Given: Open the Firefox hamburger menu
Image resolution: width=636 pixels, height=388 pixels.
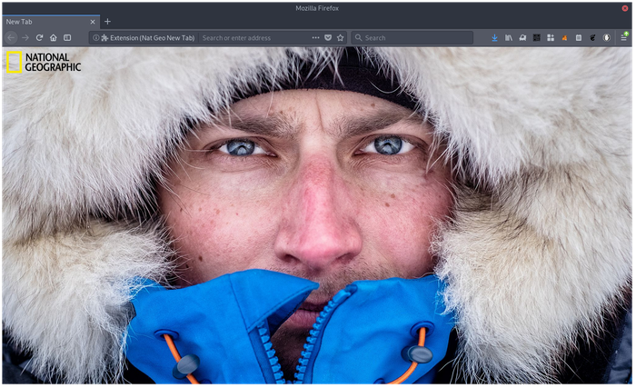Looking at the screenshot, I should (624, 37).
